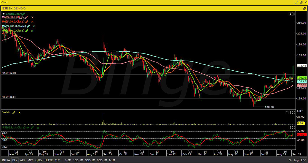The height and width of the screenshot is (163, 308).
Task: Click the 159.90 green MA value tag
Action: click(302, 78)
